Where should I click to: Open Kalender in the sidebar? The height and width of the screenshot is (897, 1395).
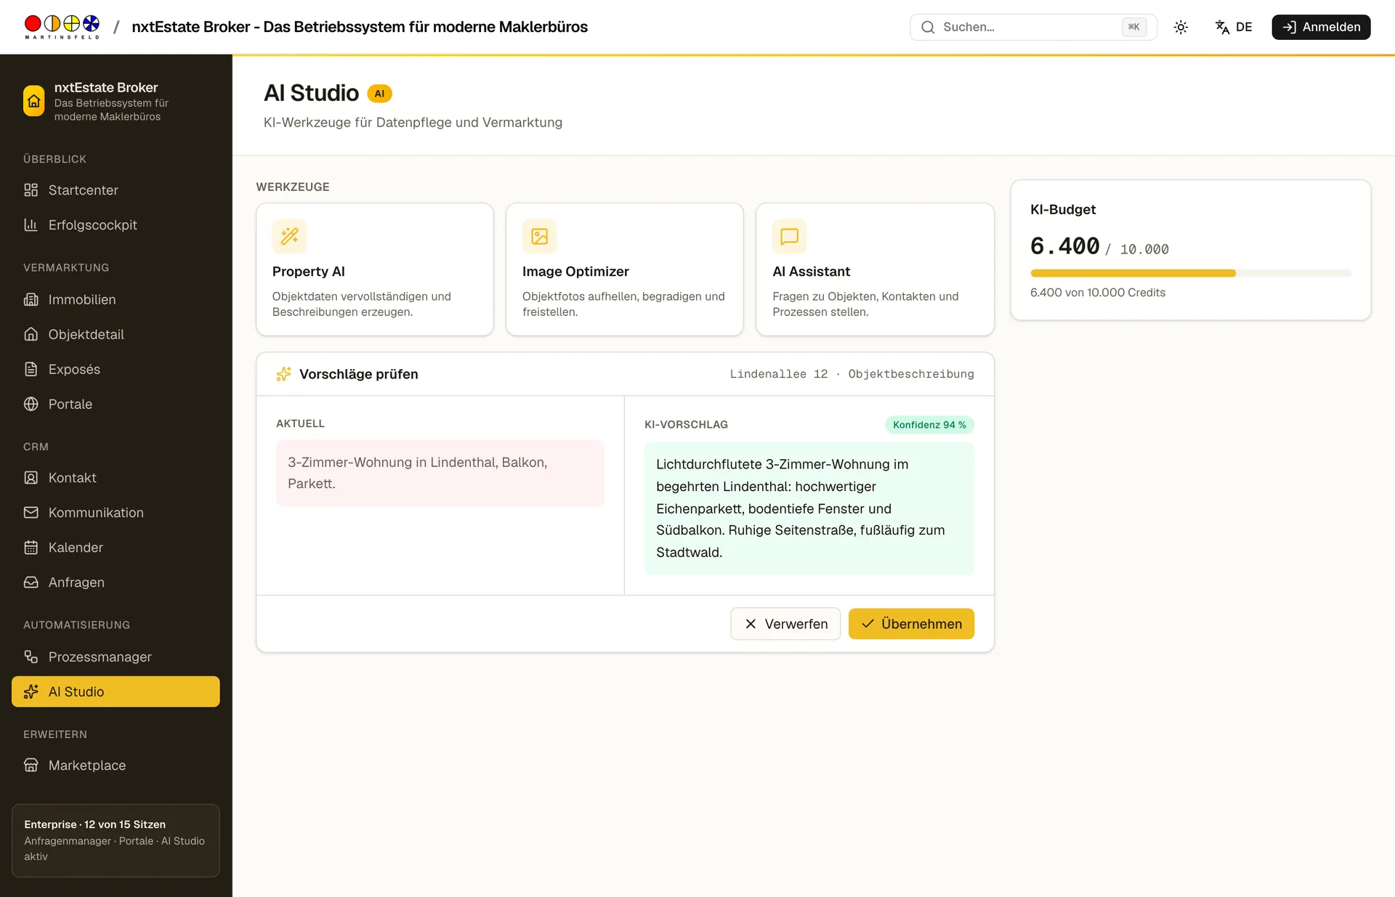(116, 547)
